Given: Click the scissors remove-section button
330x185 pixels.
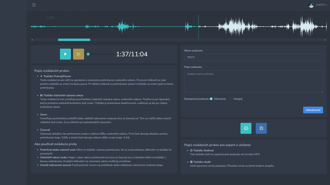Looking at the screenshot, I should (79, 54).
